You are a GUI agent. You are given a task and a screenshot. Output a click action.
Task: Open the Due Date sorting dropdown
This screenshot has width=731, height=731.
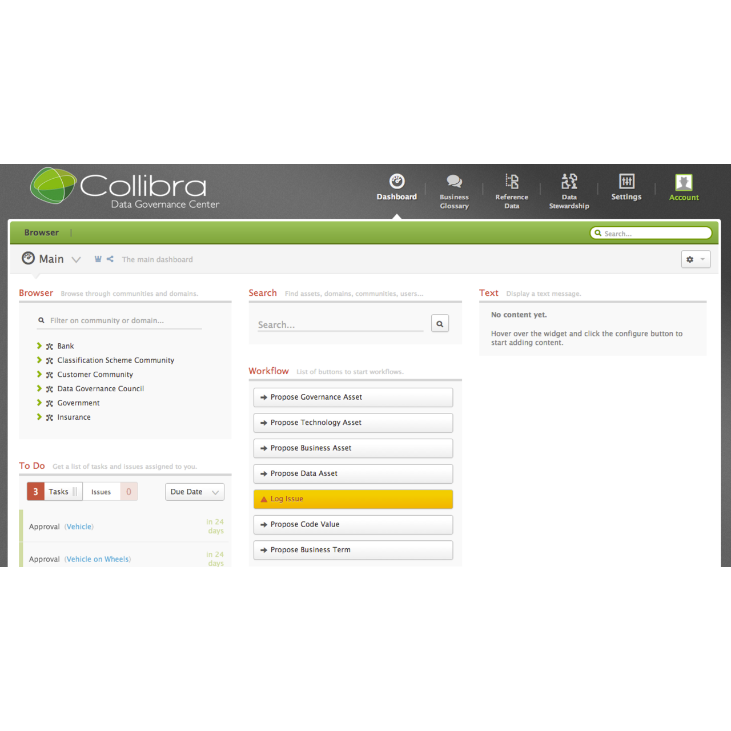[194, 492]
